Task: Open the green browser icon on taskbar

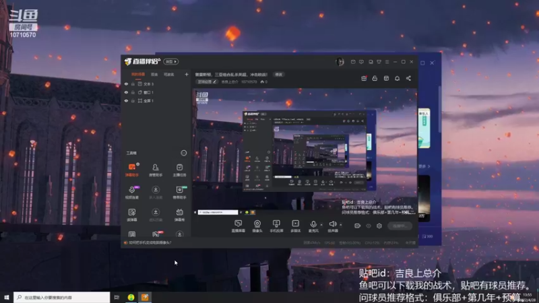Action: pyautogui.click(x=131, y=297)
